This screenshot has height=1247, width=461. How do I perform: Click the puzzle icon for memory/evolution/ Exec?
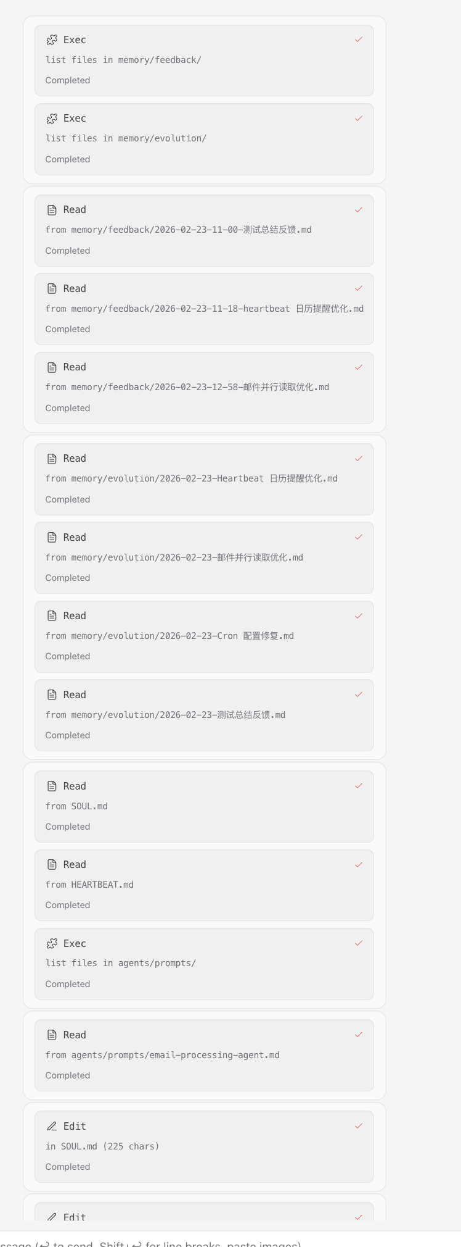tap(52, 119)
